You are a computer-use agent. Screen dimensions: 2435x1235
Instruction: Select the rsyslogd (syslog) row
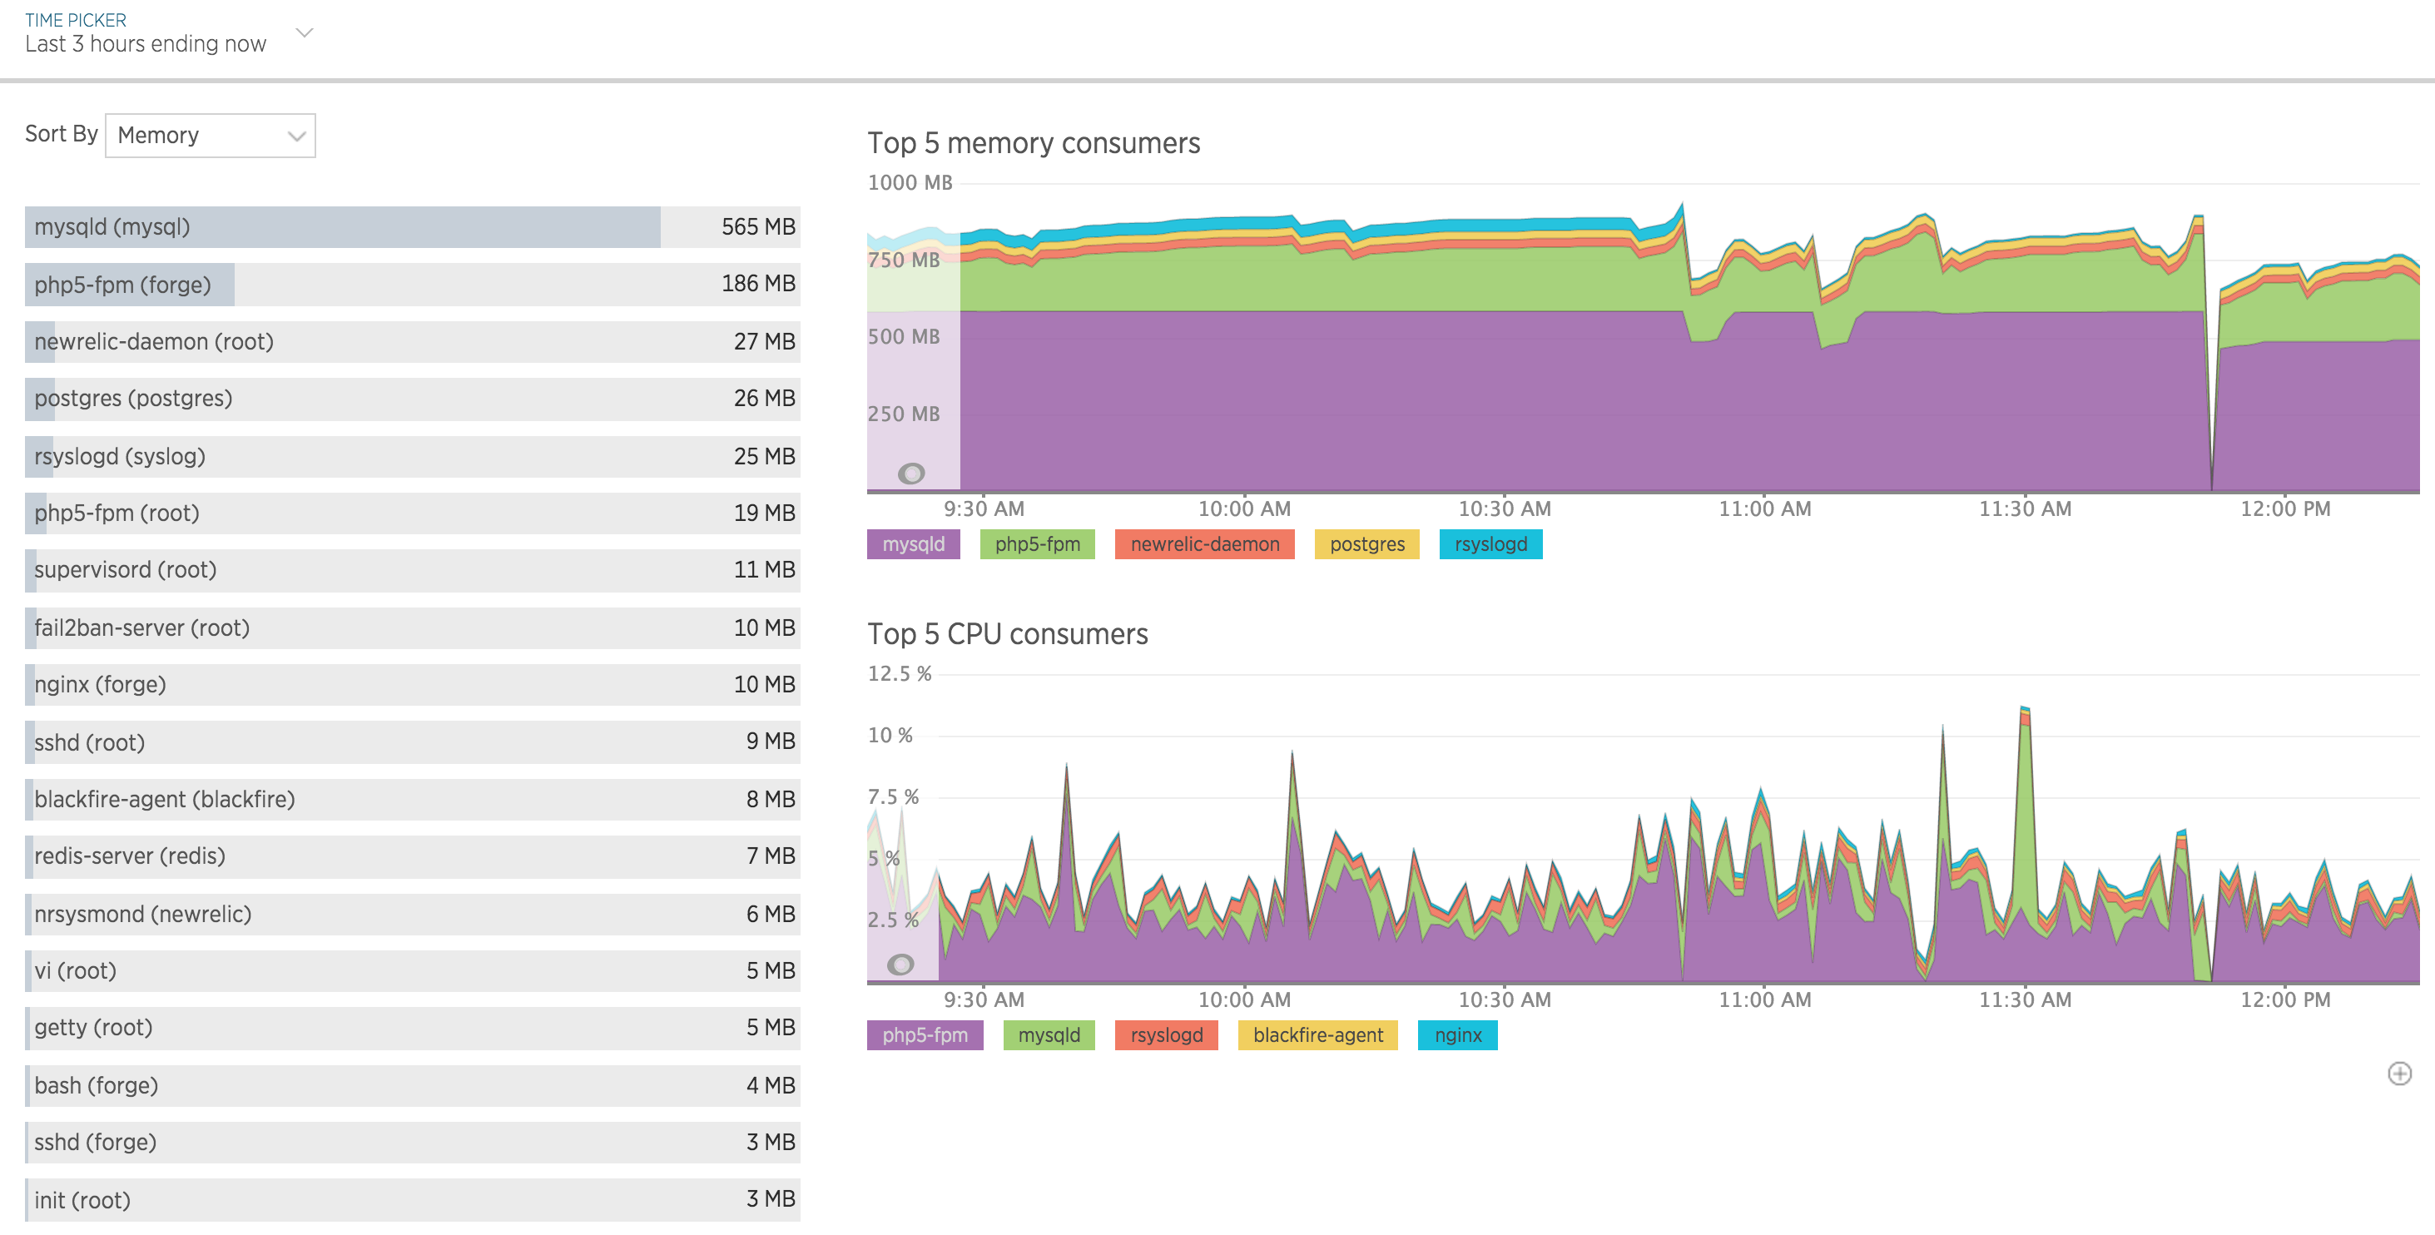(x=412, y=456)
